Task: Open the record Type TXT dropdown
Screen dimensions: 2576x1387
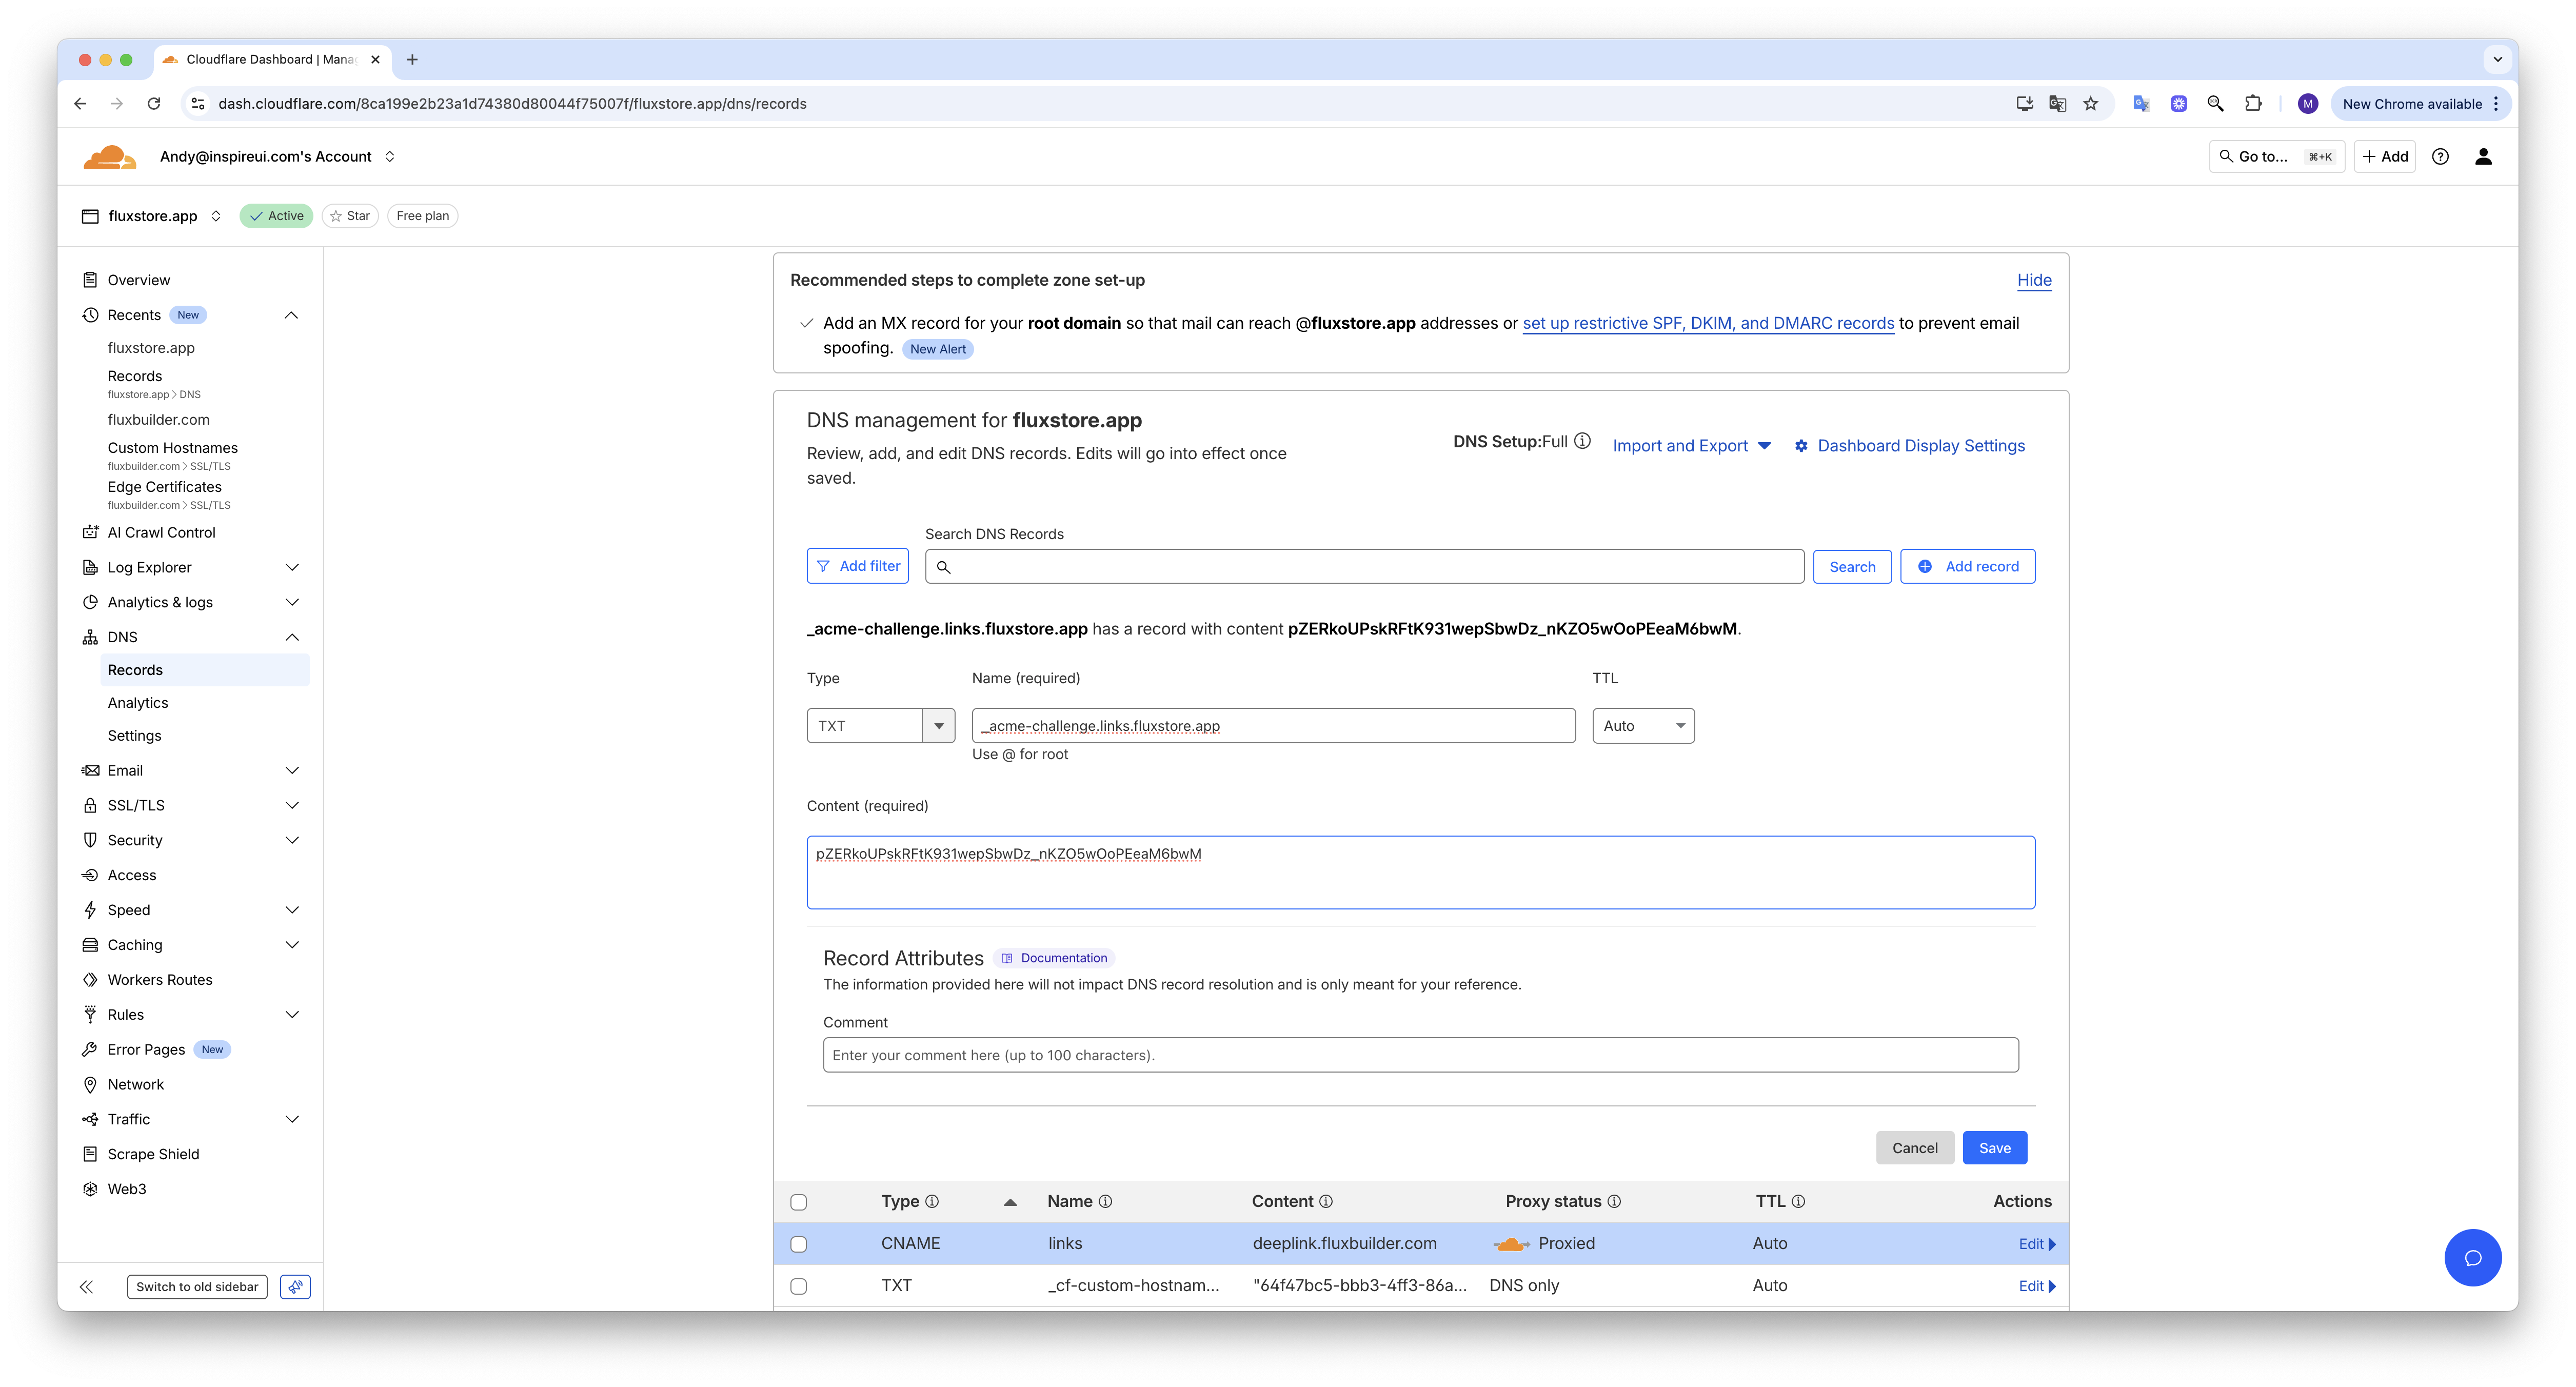Action: (x=880, y=726)
